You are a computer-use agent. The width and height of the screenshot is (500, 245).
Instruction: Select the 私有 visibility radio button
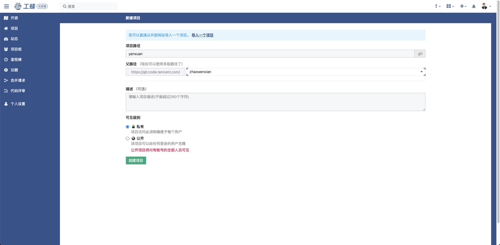tap(128, 127)
